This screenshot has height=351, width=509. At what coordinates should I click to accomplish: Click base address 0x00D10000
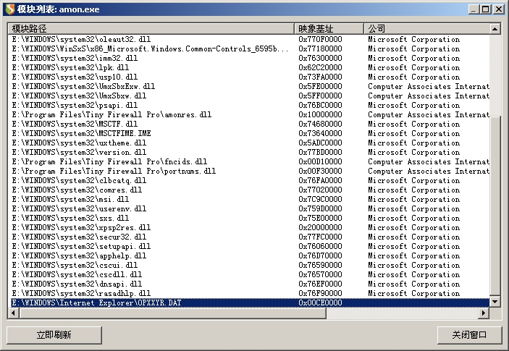[x=320, y=161]
